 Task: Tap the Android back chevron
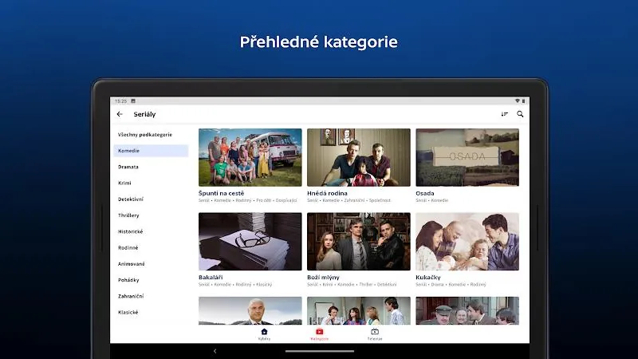215,351
